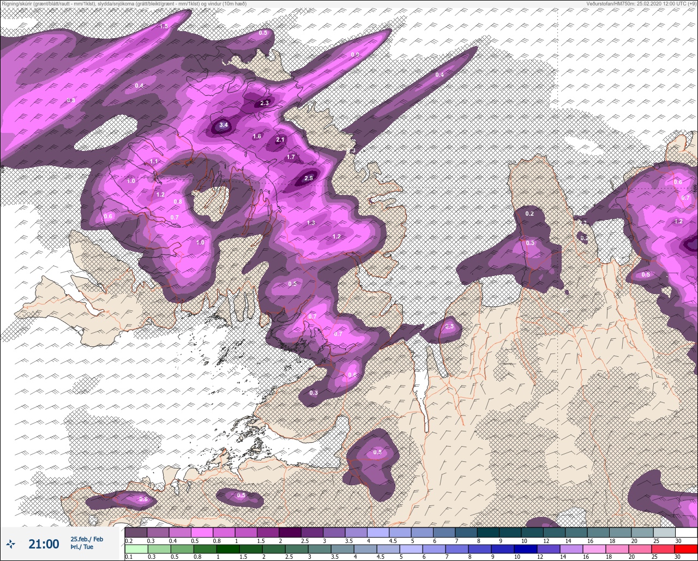
Task: Click the four-point star icon beside 21:00
Action: (10, 544)
